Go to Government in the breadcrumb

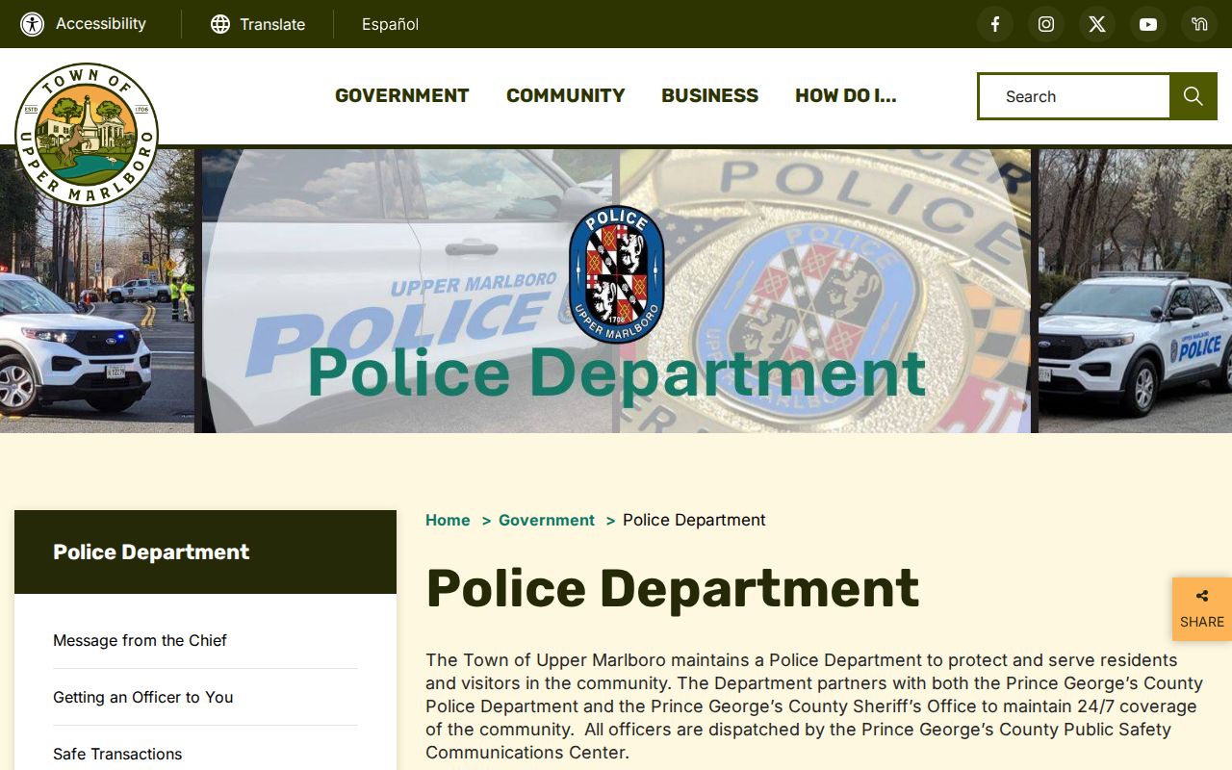pyautogui.click(x=547, y=520)
